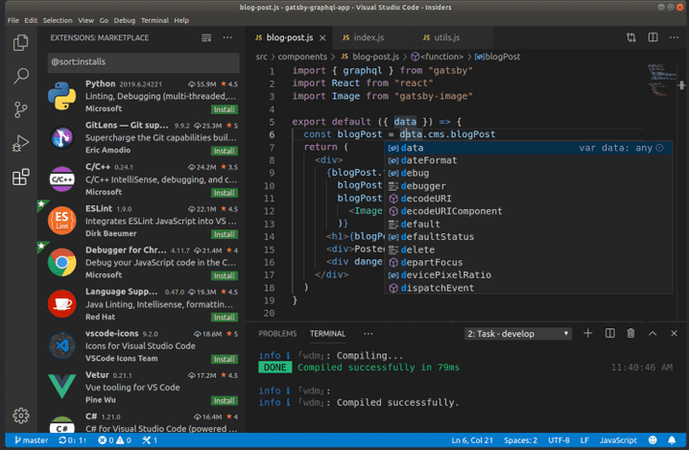Open the terminal task selector dropdown

point(517,333)
